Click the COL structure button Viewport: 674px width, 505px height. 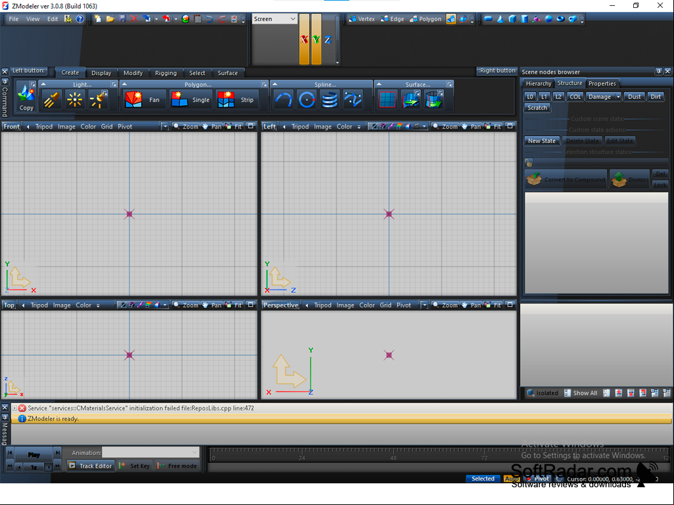point(575,97)
